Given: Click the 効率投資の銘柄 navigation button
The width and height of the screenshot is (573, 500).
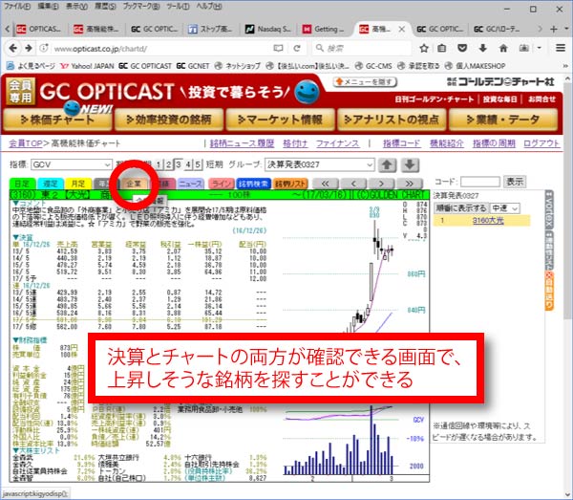Looking at the screenshot, I should tap(169, 120).
